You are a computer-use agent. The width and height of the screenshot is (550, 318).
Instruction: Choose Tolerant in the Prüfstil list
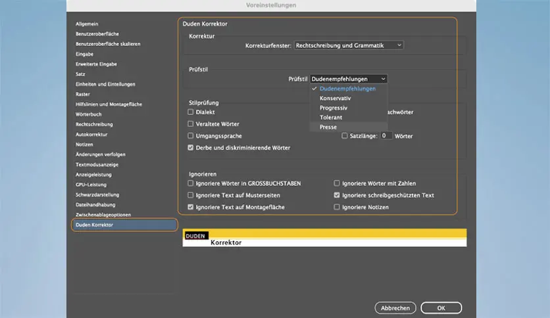(349, 118)
